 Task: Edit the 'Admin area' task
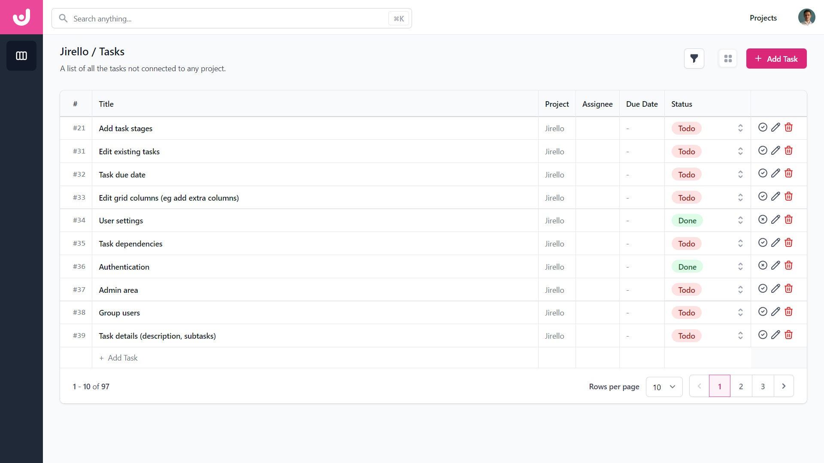pos(776,289)
